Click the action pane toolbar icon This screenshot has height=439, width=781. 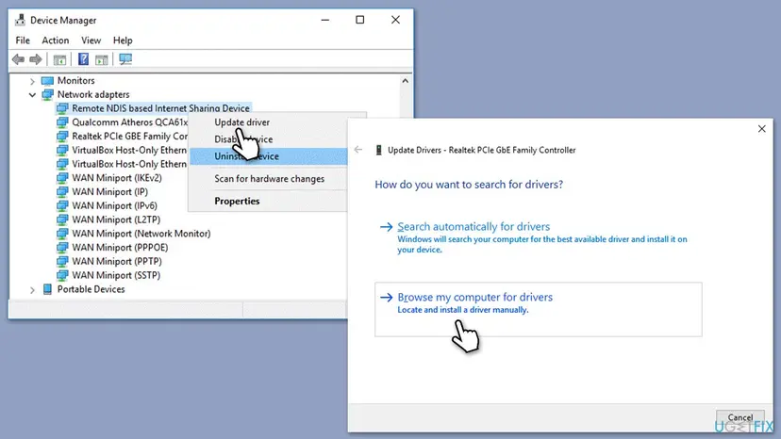(102, 59)
